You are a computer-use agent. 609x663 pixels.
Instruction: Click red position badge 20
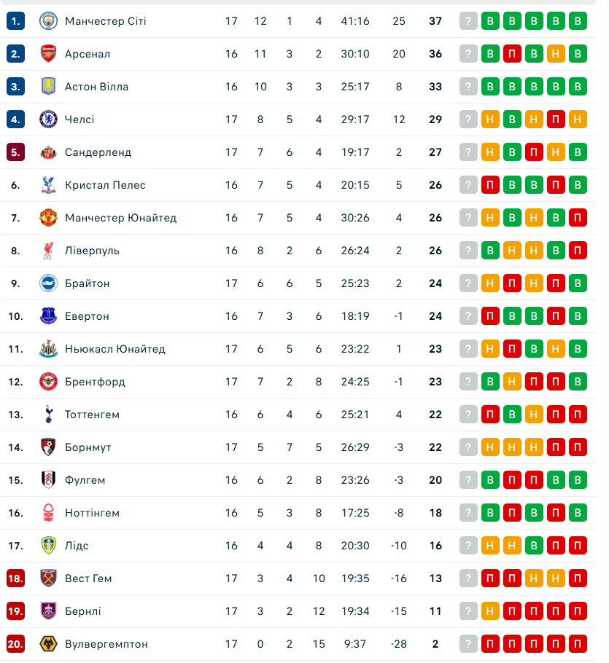[x=16, y=644]
